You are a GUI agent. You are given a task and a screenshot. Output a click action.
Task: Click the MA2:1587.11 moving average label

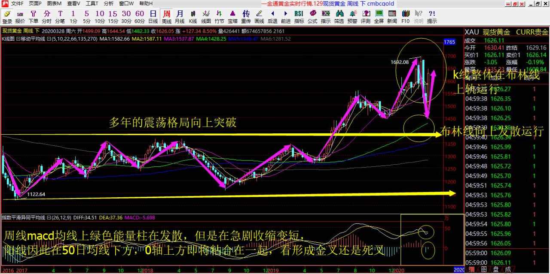147,39
